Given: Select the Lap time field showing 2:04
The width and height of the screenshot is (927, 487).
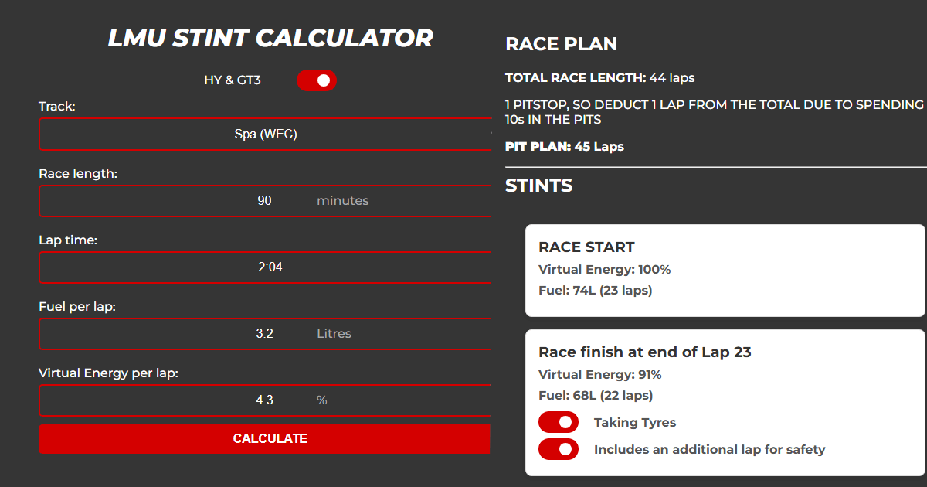Looking at the screenshot, I should 264,267.
